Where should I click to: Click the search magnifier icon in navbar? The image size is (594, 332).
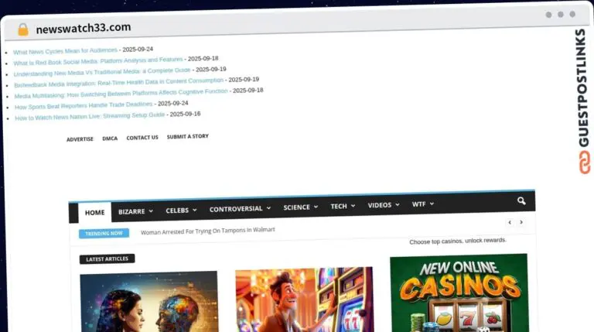coord(521,201)
